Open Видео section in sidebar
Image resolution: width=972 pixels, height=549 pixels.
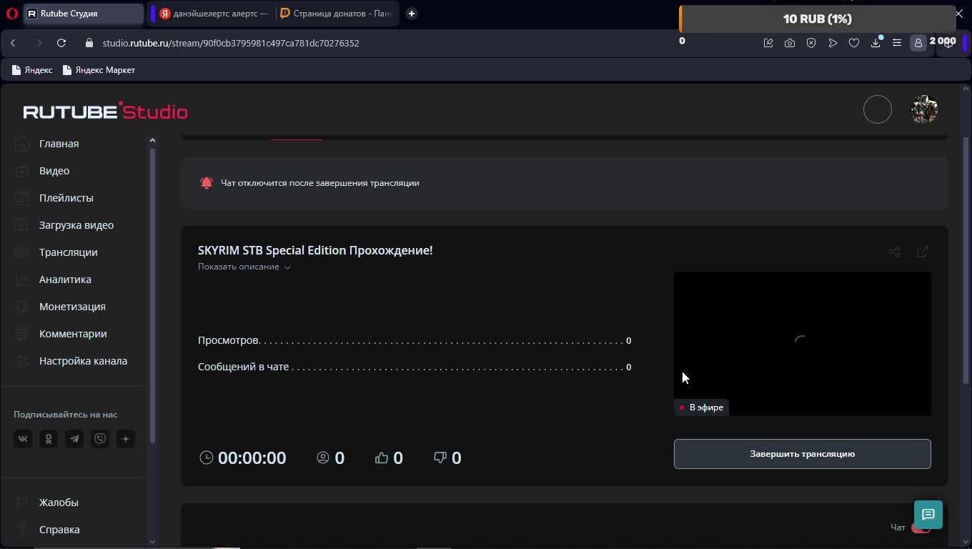[54, 171]
